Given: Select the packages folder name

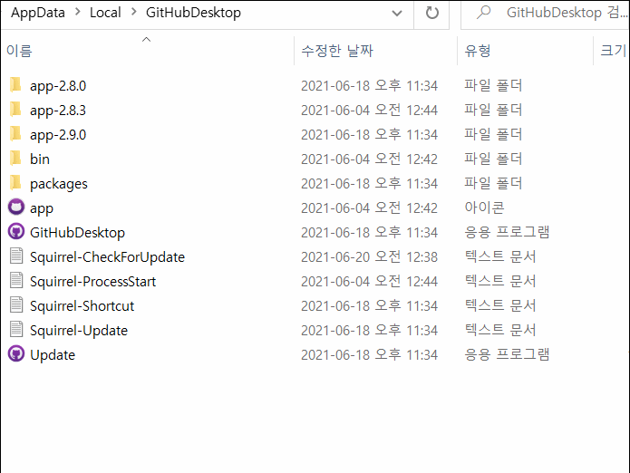Looking at the screenshot, I should pyautogui.click(x=59, y=184).
